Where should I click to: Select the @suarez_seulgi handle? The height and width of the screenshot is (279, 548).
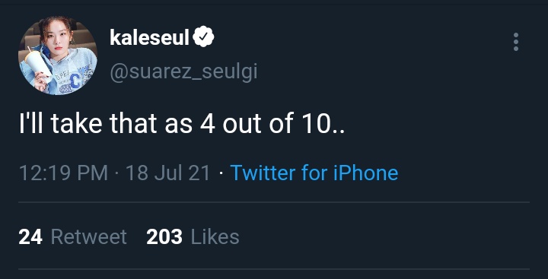click(183, 72)
